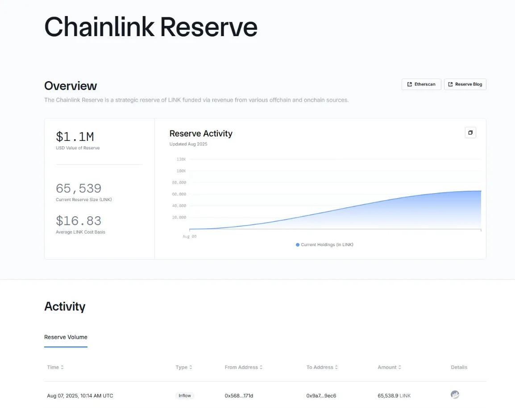Select the Current Holdings legend dot below the chart
Image resolution: width=515 pixels, height=408 pixels.
click(x=297, y=244)
